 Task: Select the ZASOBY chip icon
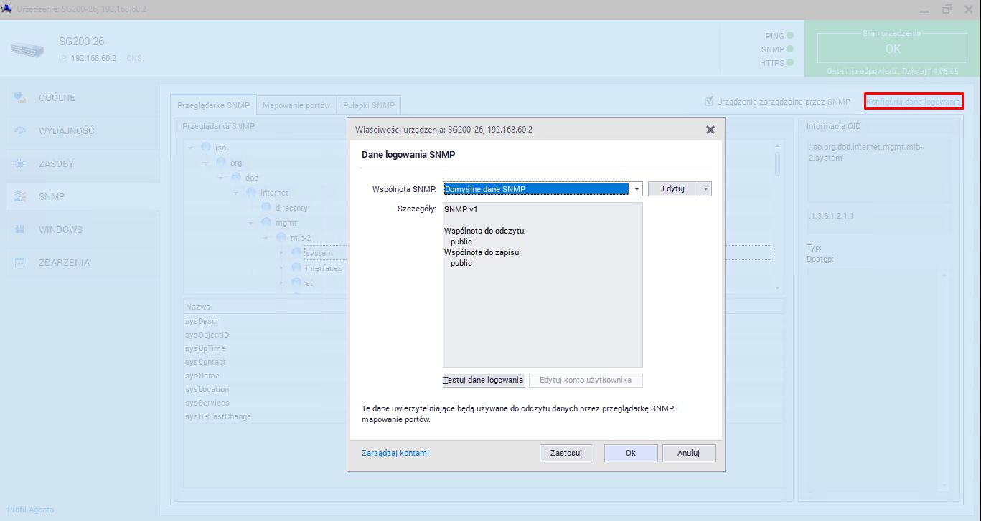coord(20,164)
